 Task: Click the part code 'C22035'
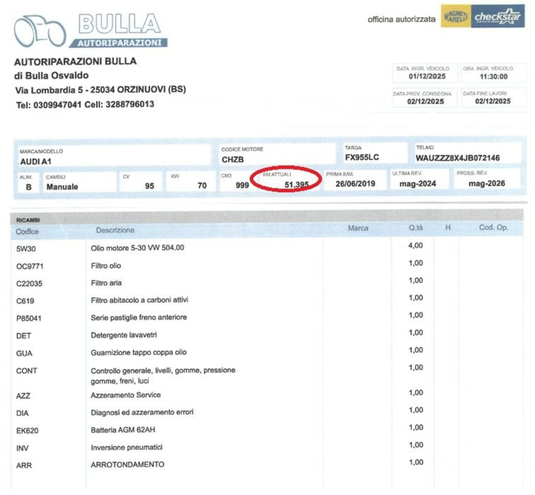(29, 283)
